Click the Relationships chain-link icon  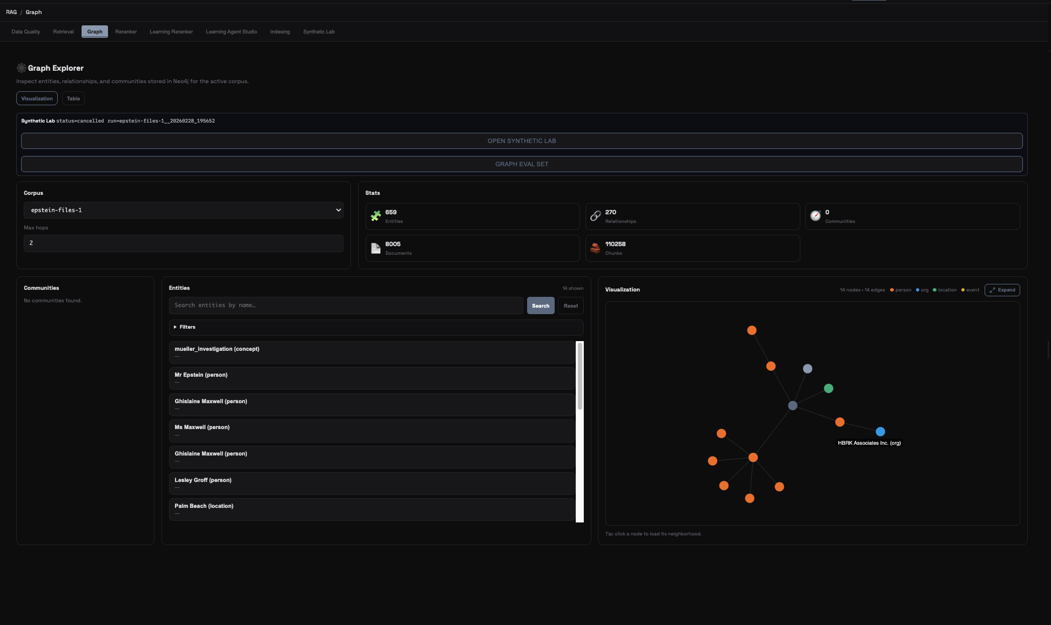596,216
